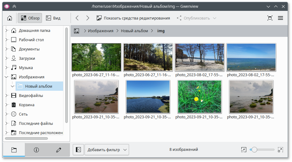Expand the Рабочий стол tree node

tap(7, 40)
